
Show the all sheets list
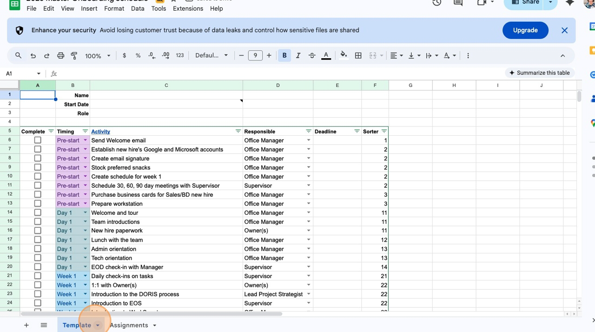pos(44,325)
